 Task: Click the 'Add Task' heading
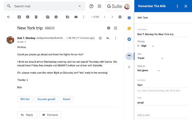click(x=142, y=18)
